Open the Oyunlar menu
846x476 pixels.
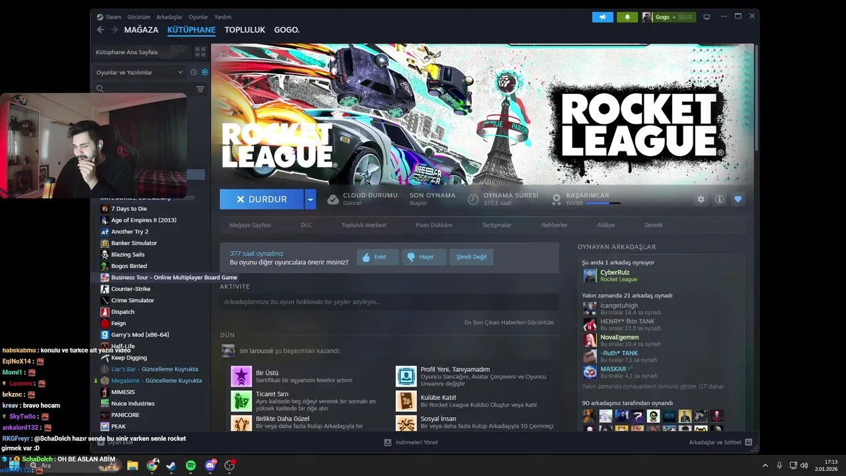tap(198, 17)
